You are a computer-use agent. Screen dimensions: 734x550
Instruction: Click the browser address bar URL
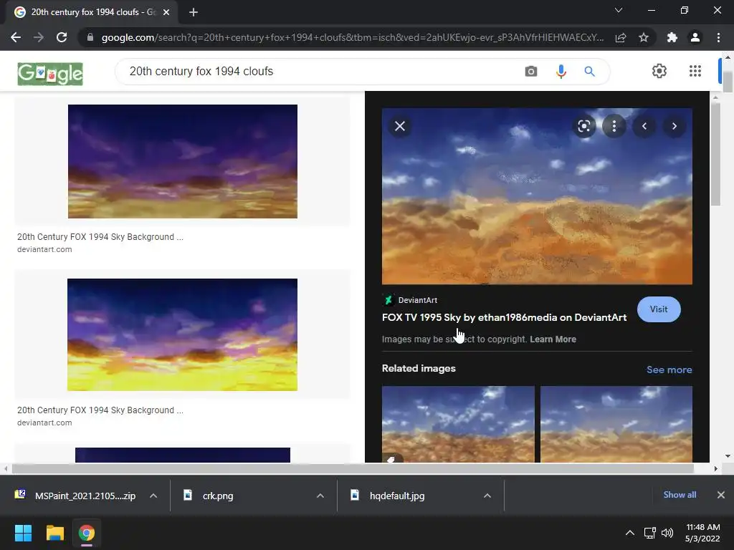pos(352,37)
